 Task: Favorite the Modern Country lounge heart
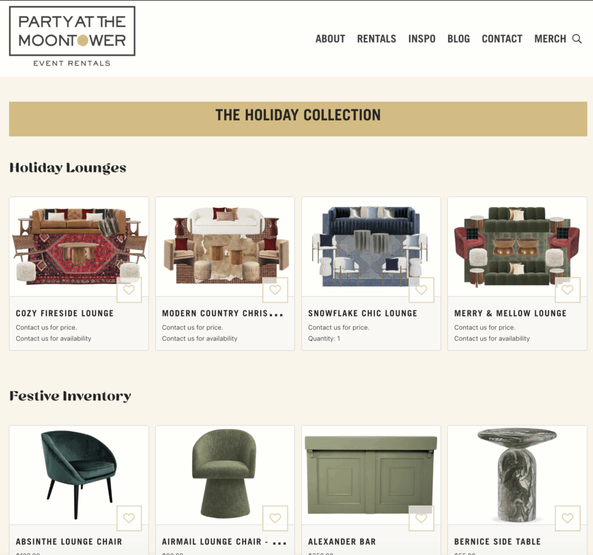point(275,290)
